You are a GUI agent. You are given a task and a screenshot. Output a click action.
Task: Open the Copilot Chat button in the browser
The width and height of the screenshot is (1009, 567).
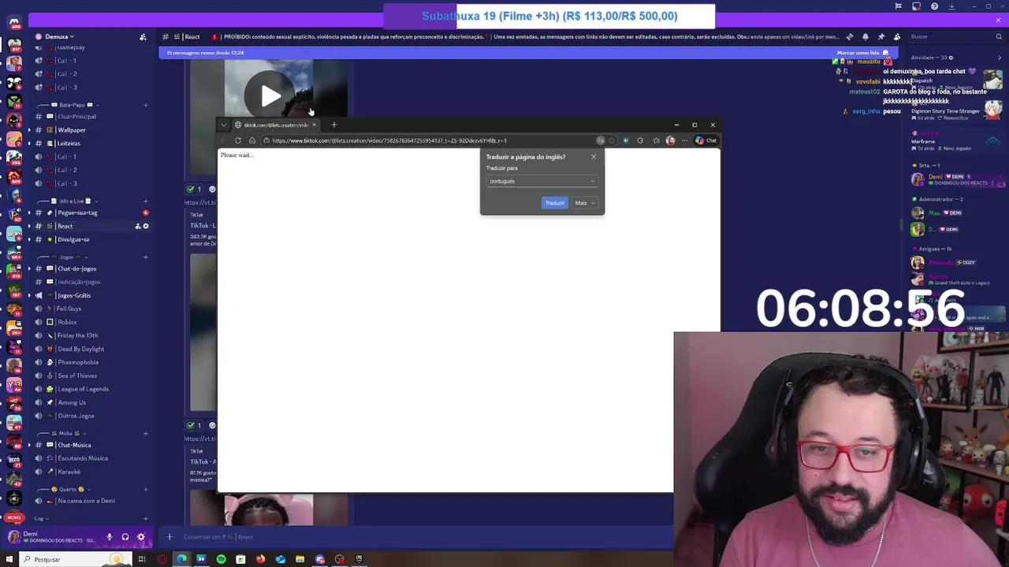(706, 140)
